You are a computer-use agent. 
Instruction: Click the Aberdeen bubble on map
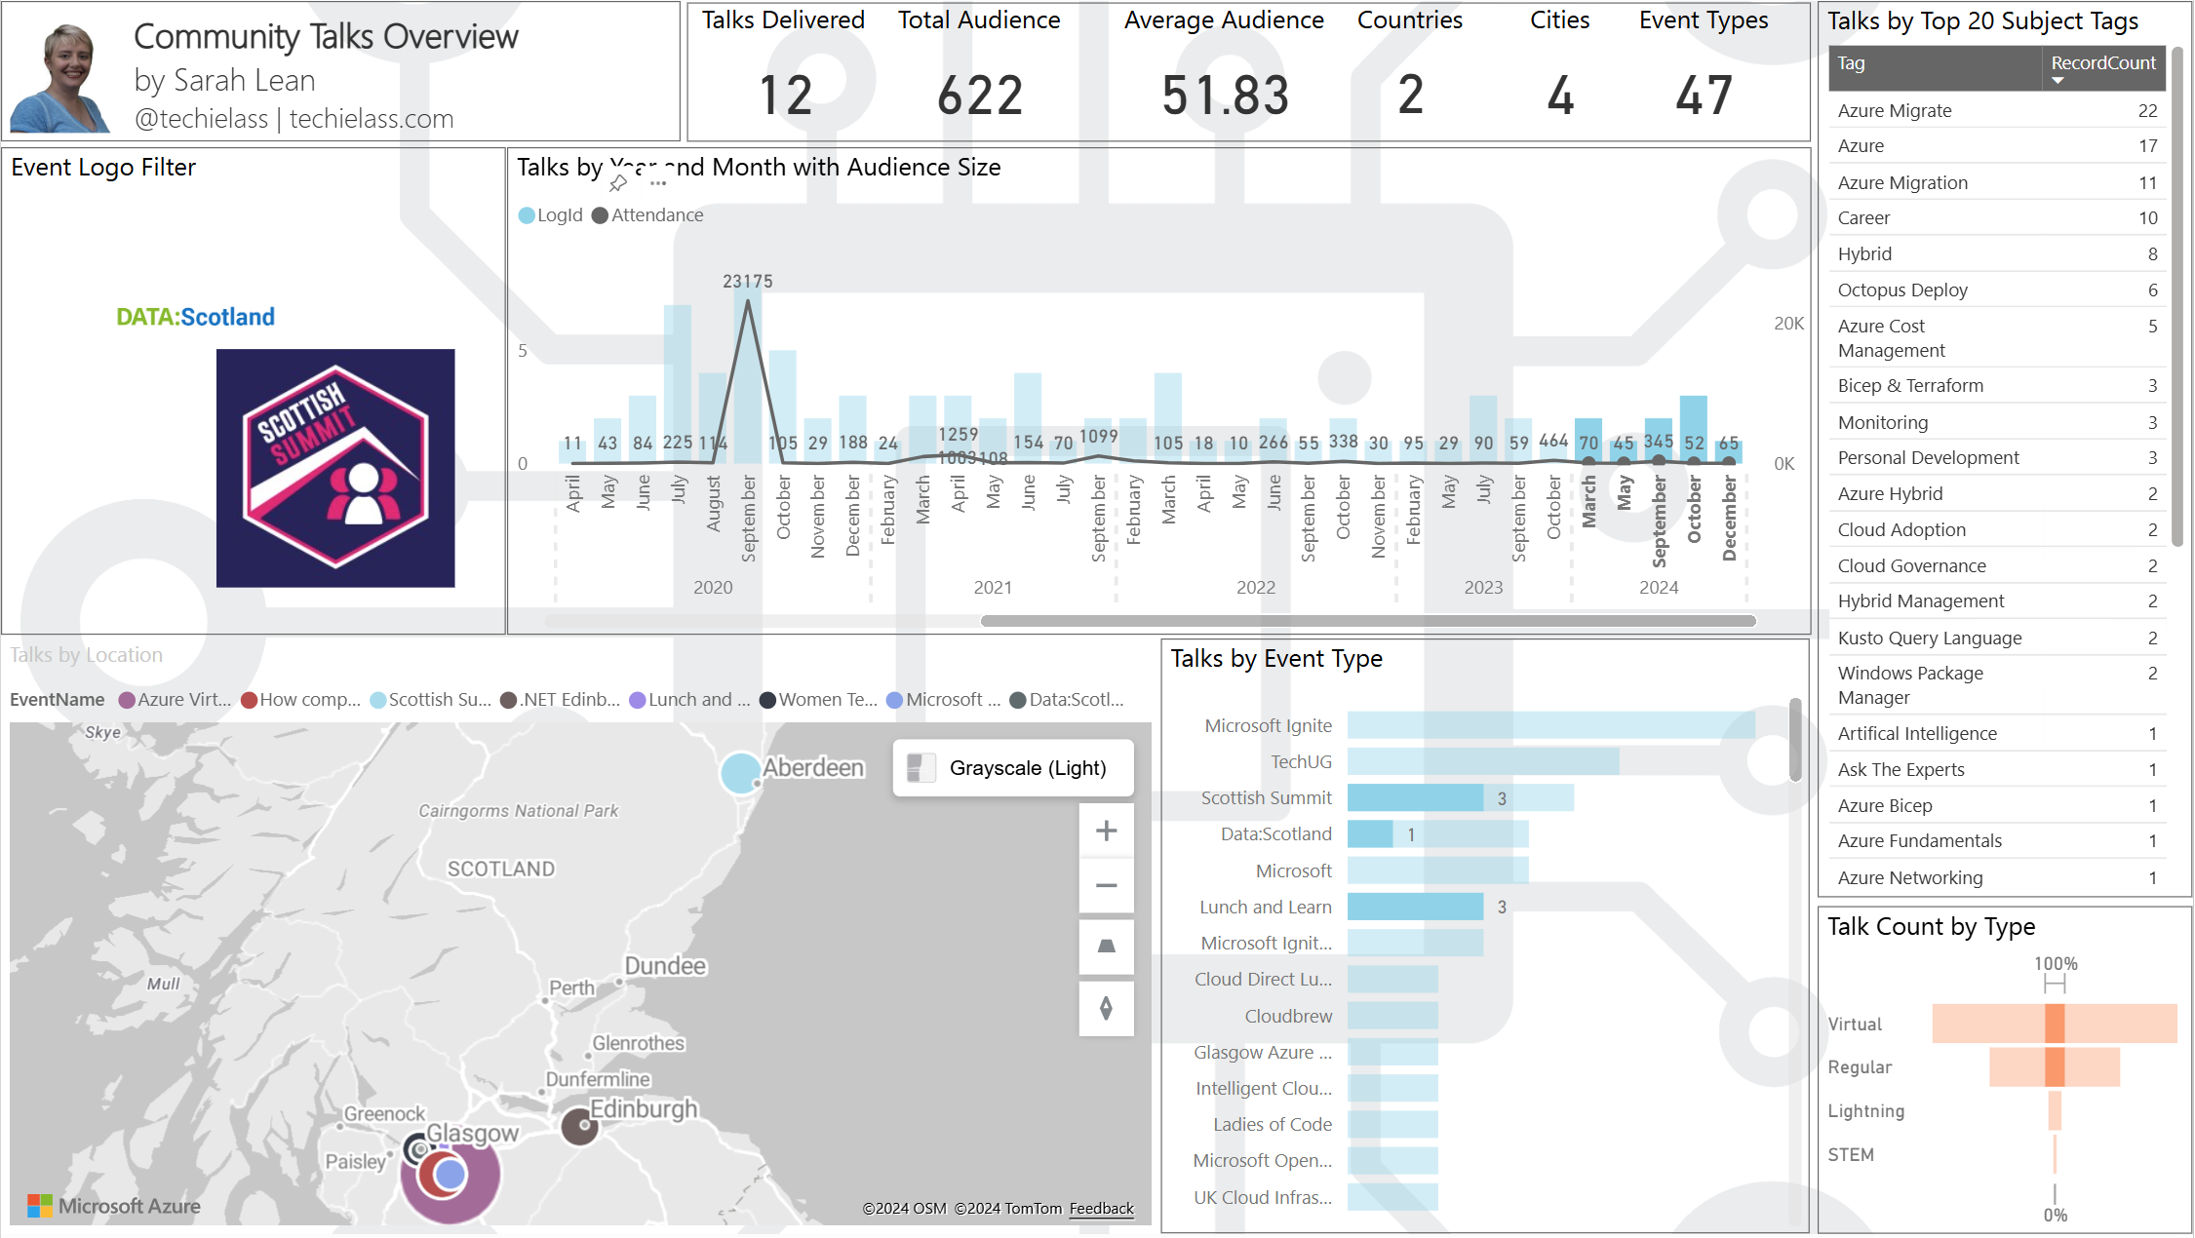pyautogui.click(x=740, y=773)
